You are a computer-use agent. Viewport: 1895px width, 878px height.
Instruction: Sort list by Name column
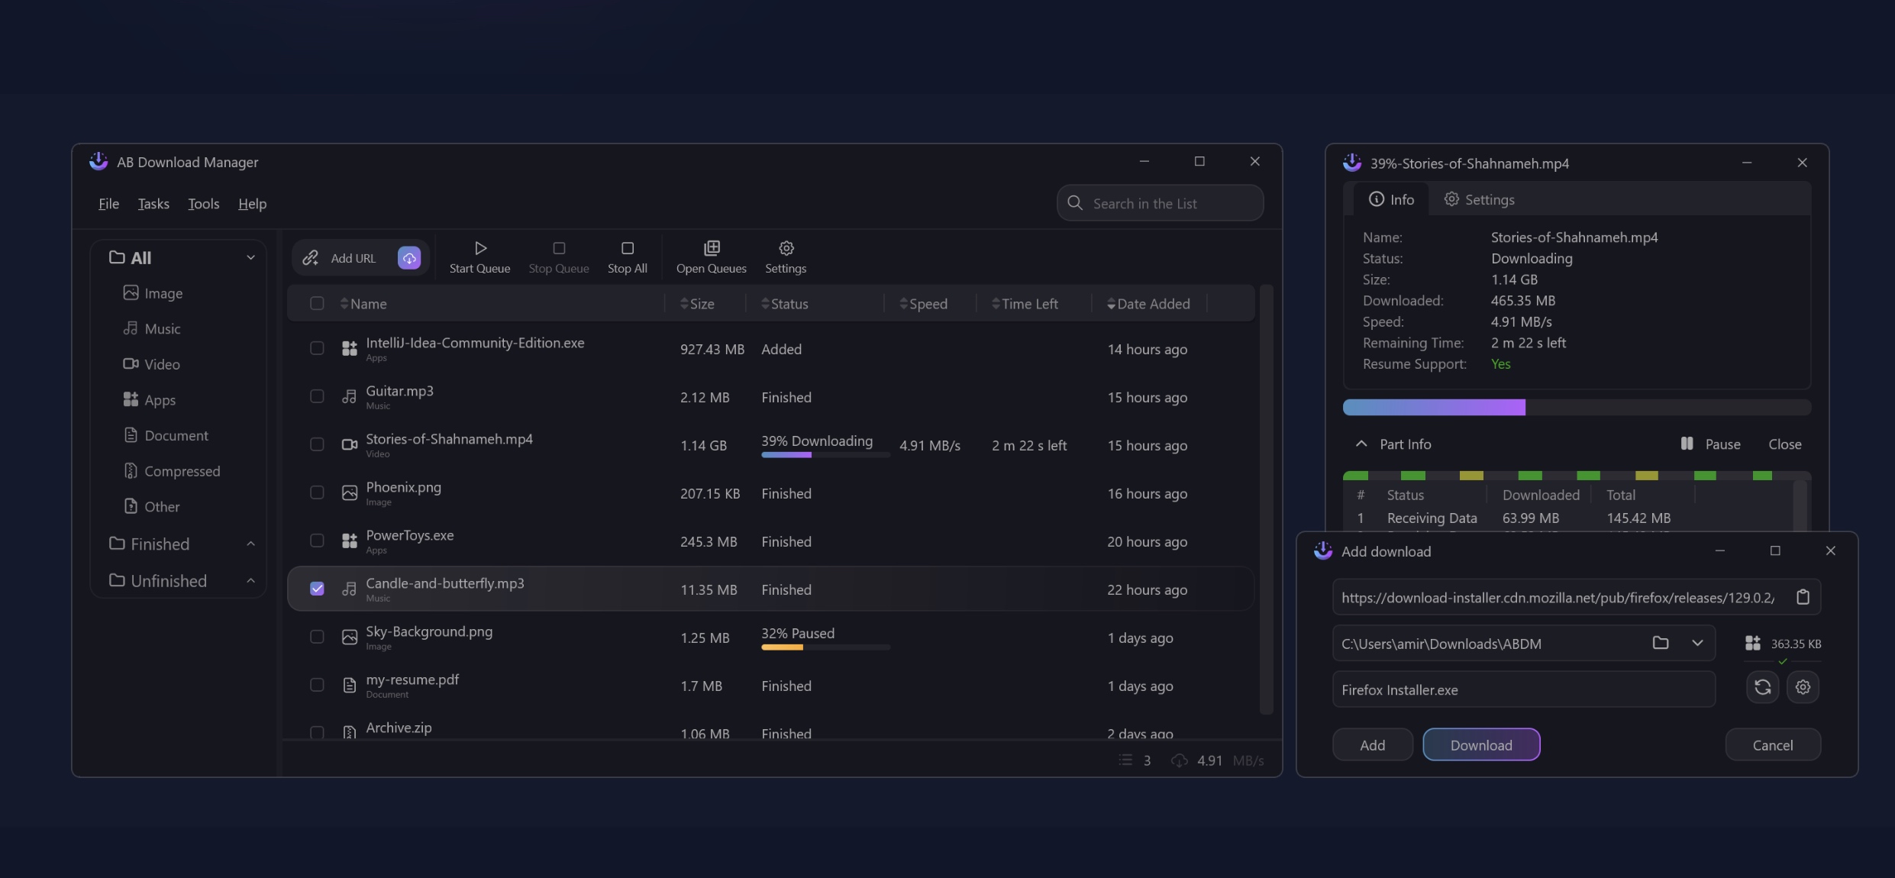click(x=363, y=304)
